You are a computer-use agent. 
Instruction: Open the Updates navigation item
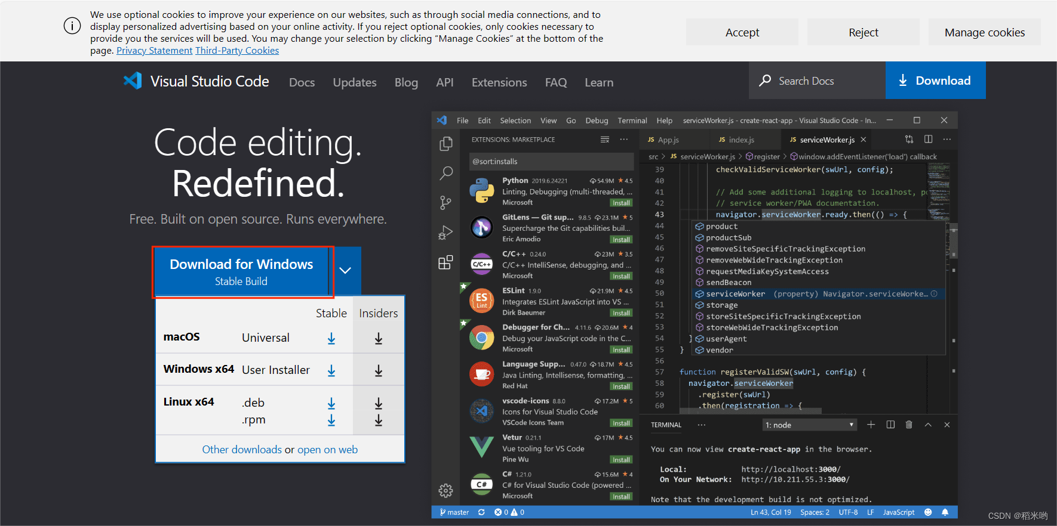click(x=355, y=82)
